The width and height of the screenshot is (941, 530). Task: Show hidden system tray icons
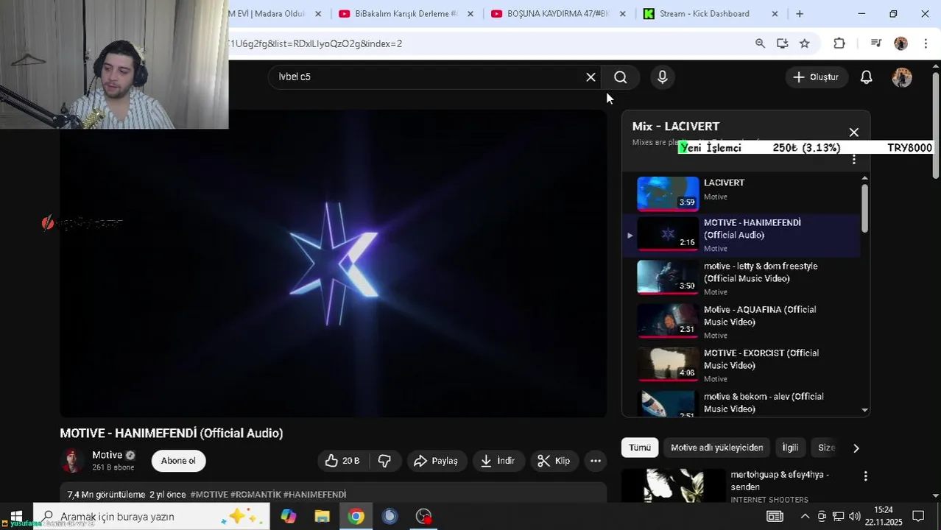805,516
